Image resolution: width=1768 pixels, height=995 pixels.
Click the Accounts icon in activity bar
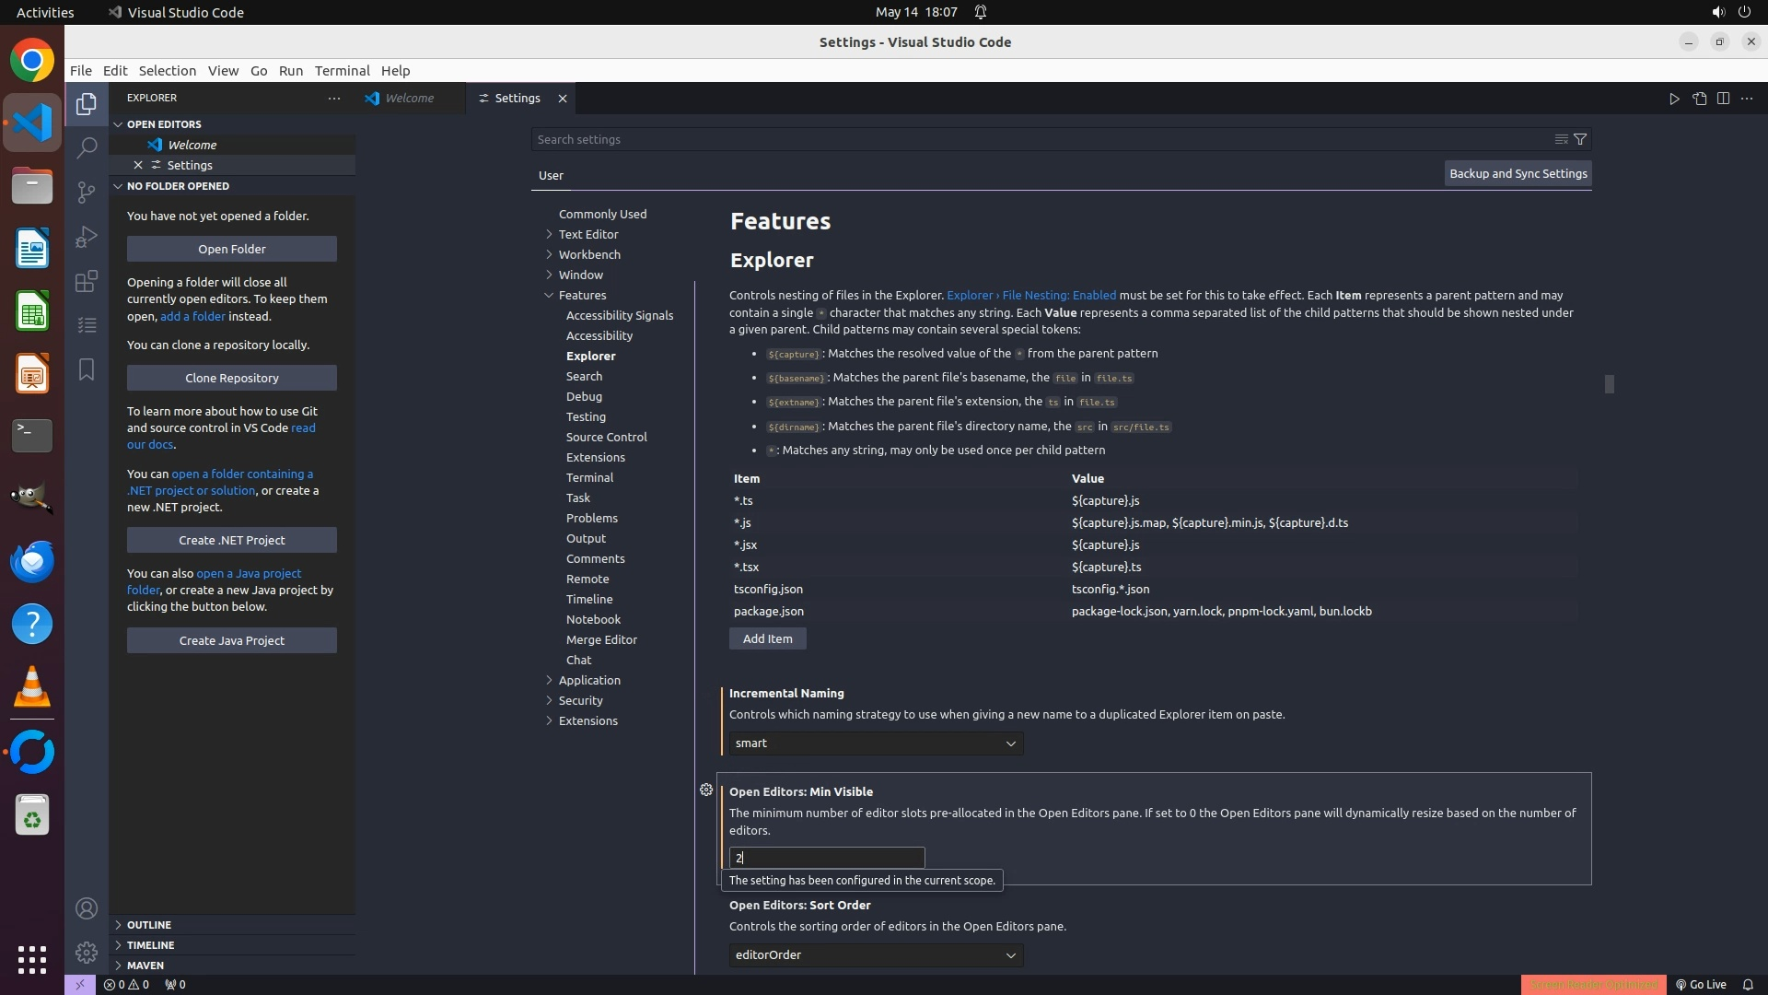tap(87, 908)
